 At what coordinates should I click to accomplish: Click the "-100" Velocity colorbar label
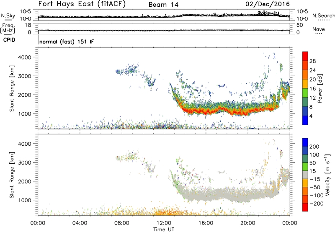[316, 195]
